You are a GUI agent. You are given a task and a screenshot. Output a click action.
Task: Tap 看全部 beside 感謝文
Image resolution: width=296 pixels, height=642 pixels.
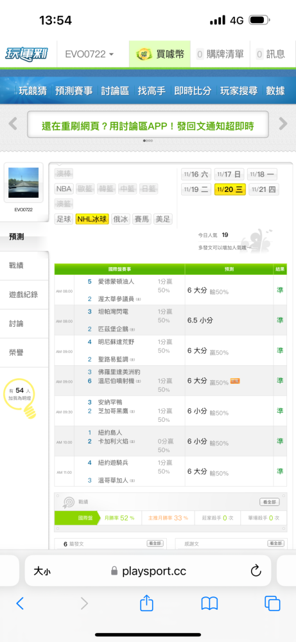tap(275, 543)
